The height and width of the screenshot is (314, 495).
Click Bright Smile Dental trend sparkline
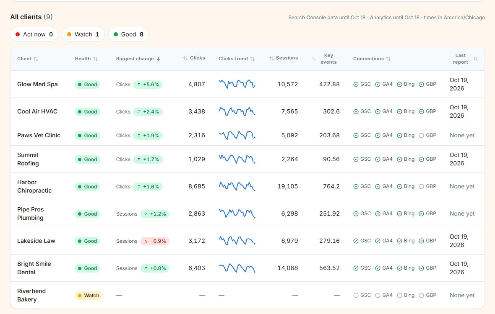pos(237,268)
